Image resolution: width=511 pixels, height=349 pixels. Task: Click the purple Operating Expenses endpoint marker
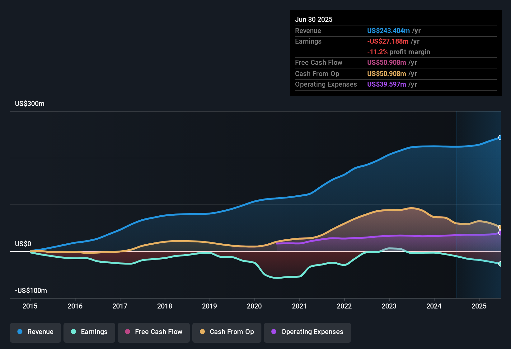500,233
